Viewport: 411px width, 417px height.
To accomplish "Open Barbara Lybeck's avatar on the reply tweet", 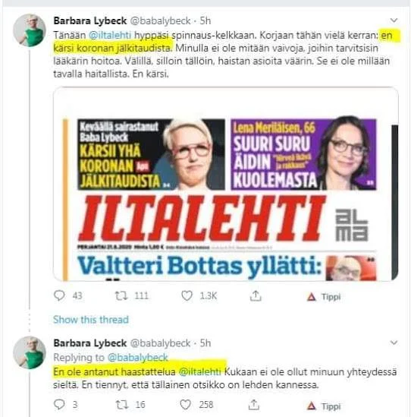I will tap(30, 352).
